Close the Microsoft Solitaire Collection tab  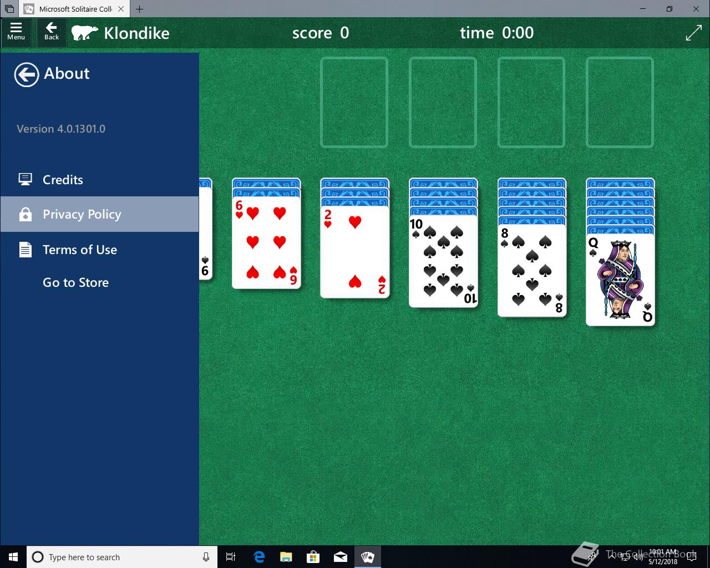click(x=121, y=9)
